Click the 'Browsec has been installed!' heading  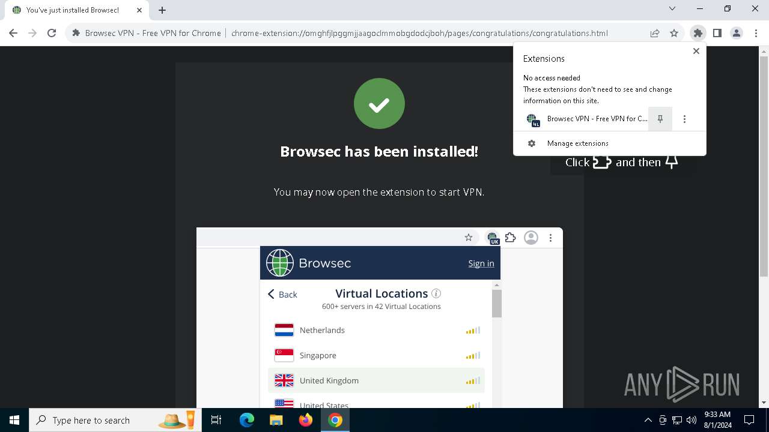click(x=379, y=152)
